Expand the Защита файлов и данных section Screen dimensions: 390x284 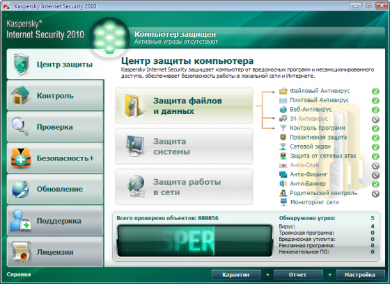click(x=185, y=106)
